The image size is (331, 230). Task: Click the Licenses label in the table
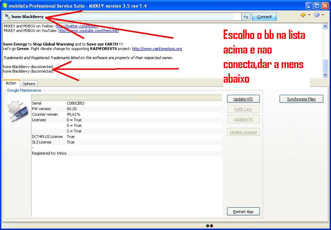click(39, 120)
